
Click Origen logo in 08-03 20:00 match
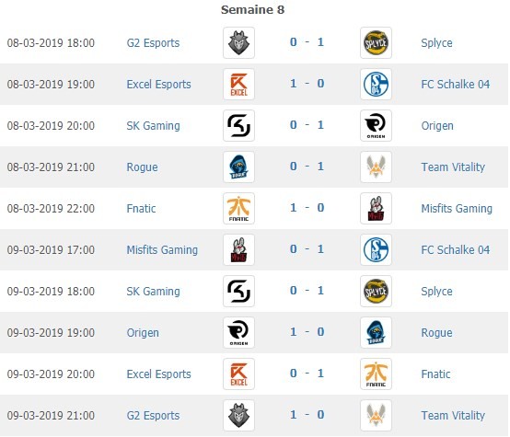point(376,125)
